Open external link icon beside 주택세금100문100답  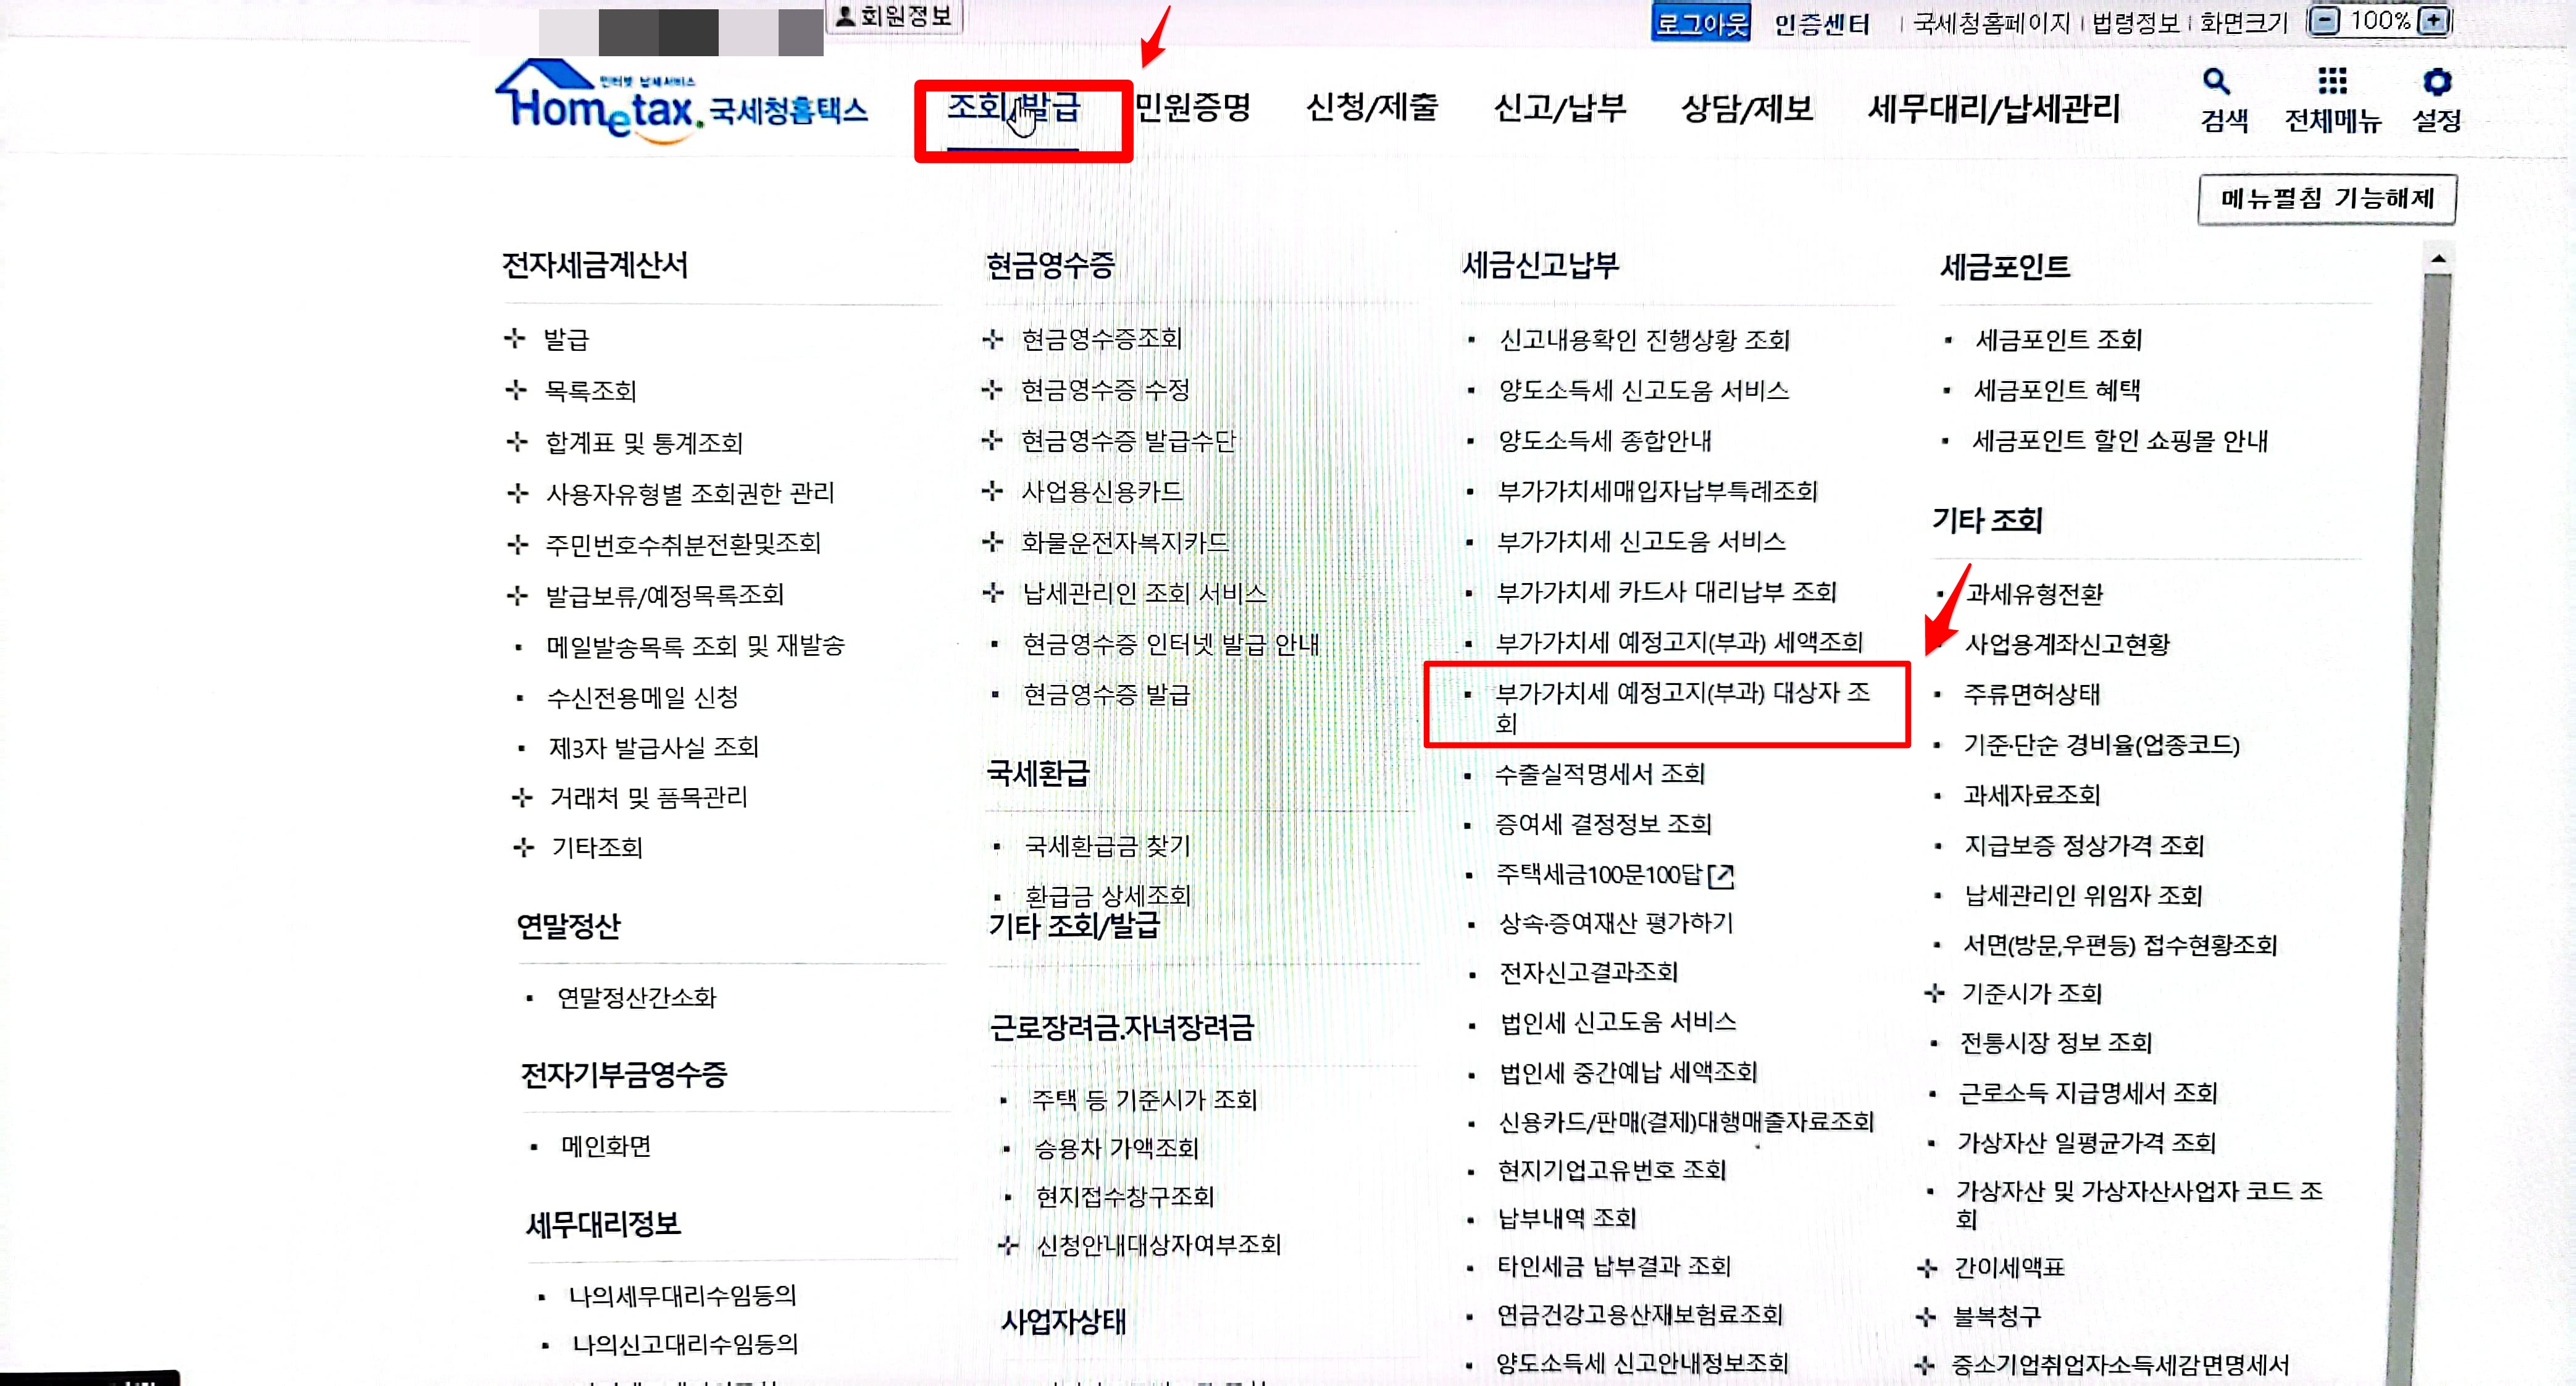pyautogui.click(x=1721, y=877)
